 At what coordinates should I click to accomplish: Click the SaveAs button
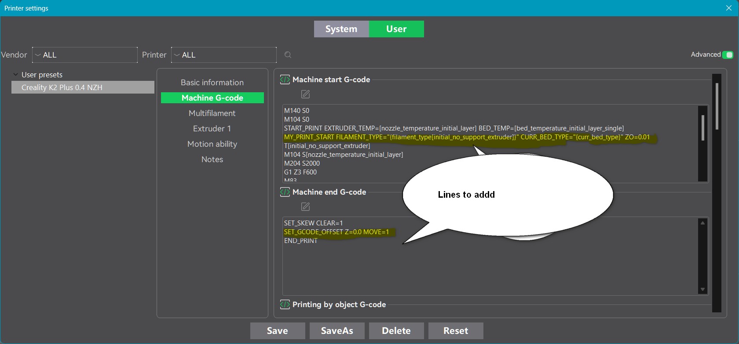[x=337, y=331]
